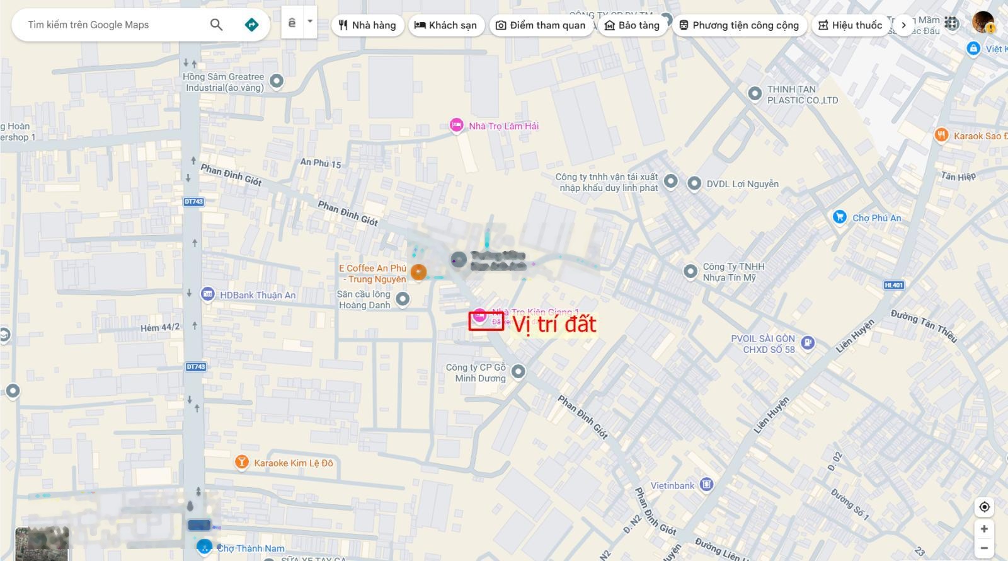1008x561 pixels.
Task: Open the Nhà Trọ Lâm Hải pin
Action: pos(456,125)
